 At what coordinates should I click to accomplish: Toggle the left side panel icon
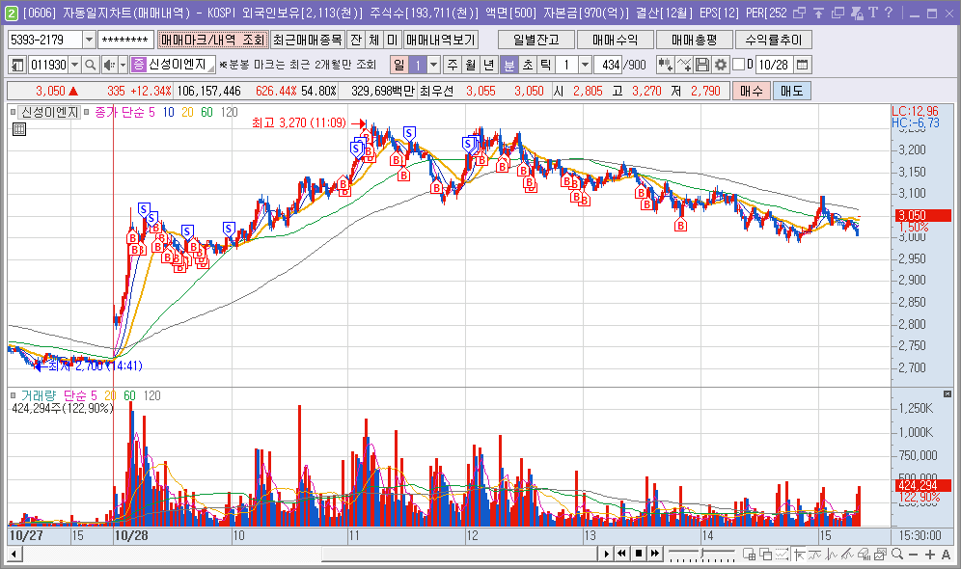click(17, 65)
